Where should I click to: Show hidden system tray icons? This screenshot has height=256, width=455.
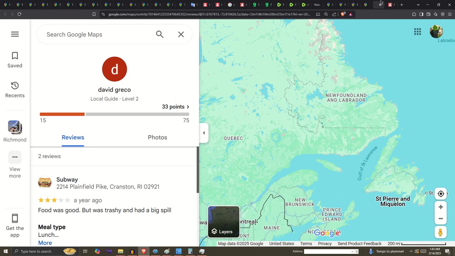point(411,251)
